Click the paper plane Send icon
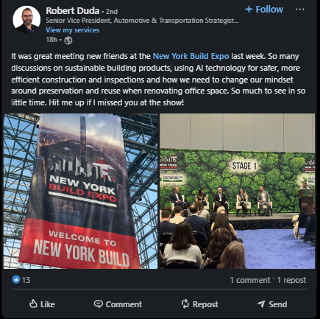 (x=261, y=304)
